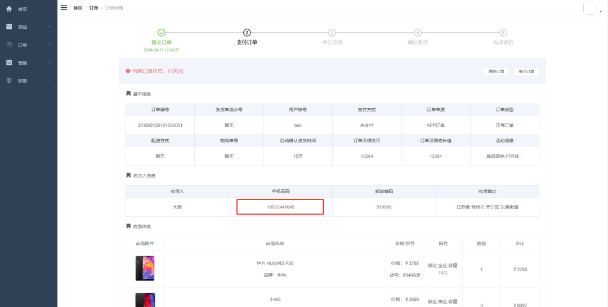Go to 首页 via breadcrumb link
Viewport: 608px width, 307px height.
click(x=78, y=8)
